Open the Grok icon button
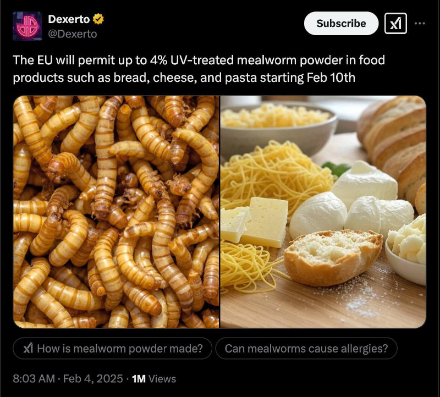This screenshot has height=397, width=440. click(x=395, y=24)
